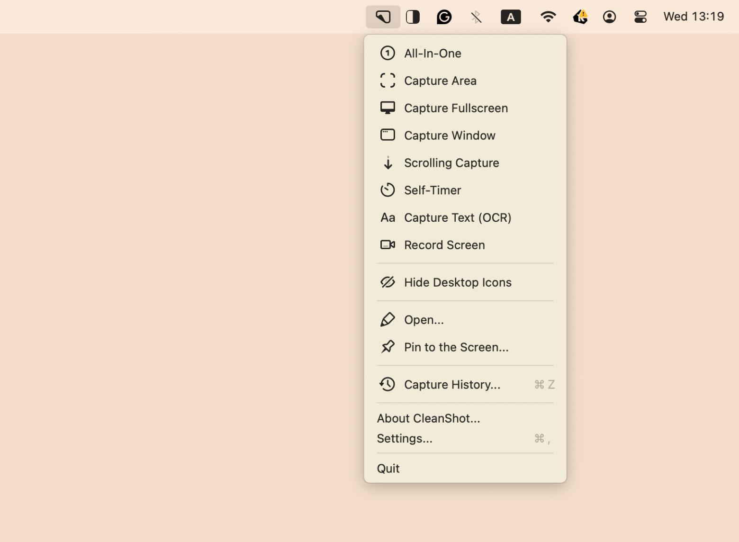The height and width of the screenshot is (542, 739).
Task: Select Capture Area from the menu
Action: (x=440, y=81)
